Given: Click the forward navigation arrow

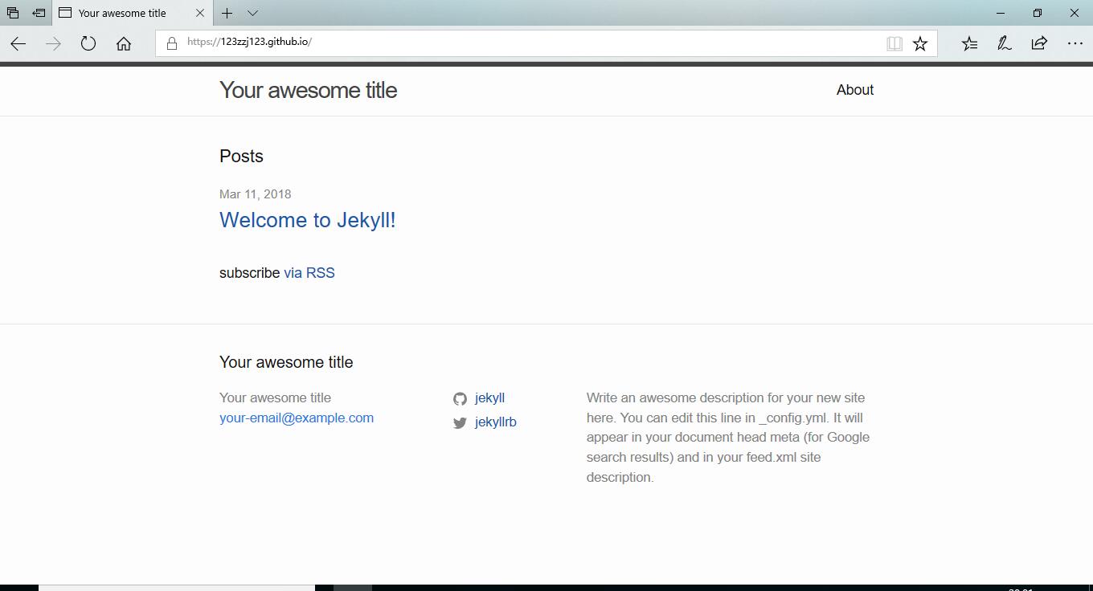Looking at the screenshot, I should click(x=53, y=43).
